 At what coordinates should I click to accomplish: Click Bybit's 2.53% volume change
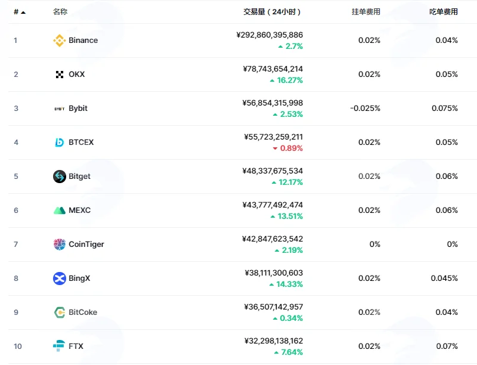pyautogui.click(x=288, y=115)
